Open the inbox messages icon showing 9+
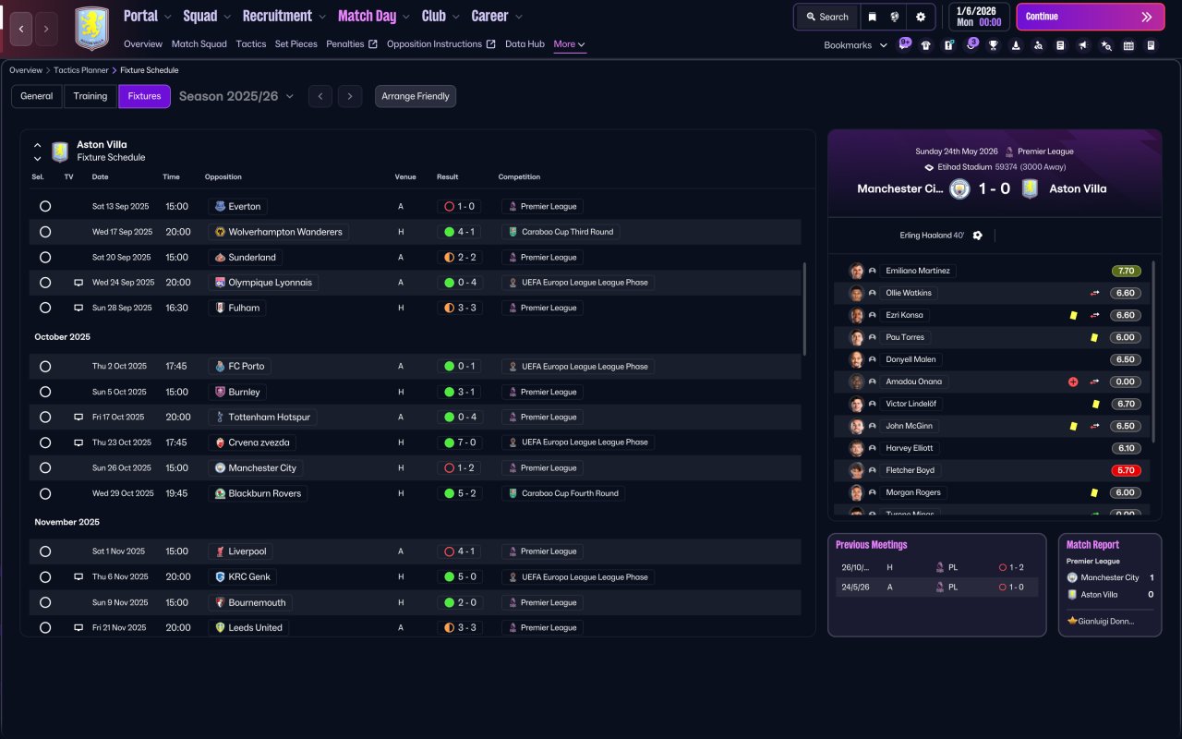Viewport: 1182px width, 739px height. coord(905,44)
